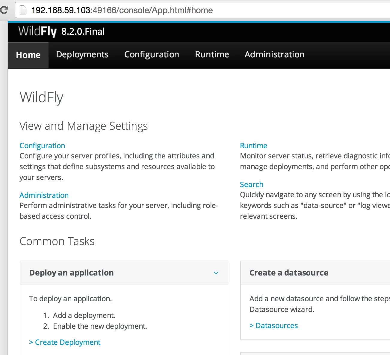Image resolution: width=390 pixels, height=355 pixels.
Task: Open the Create Deployment link
Action: (x=65, y=342)
